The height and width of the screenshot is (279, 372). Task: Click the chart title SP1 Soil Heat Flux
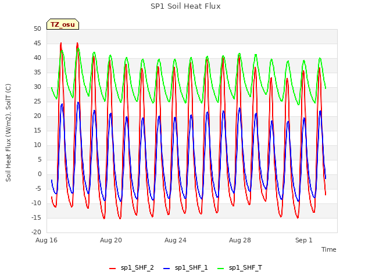pyautogui.click(x=185, y=6)
